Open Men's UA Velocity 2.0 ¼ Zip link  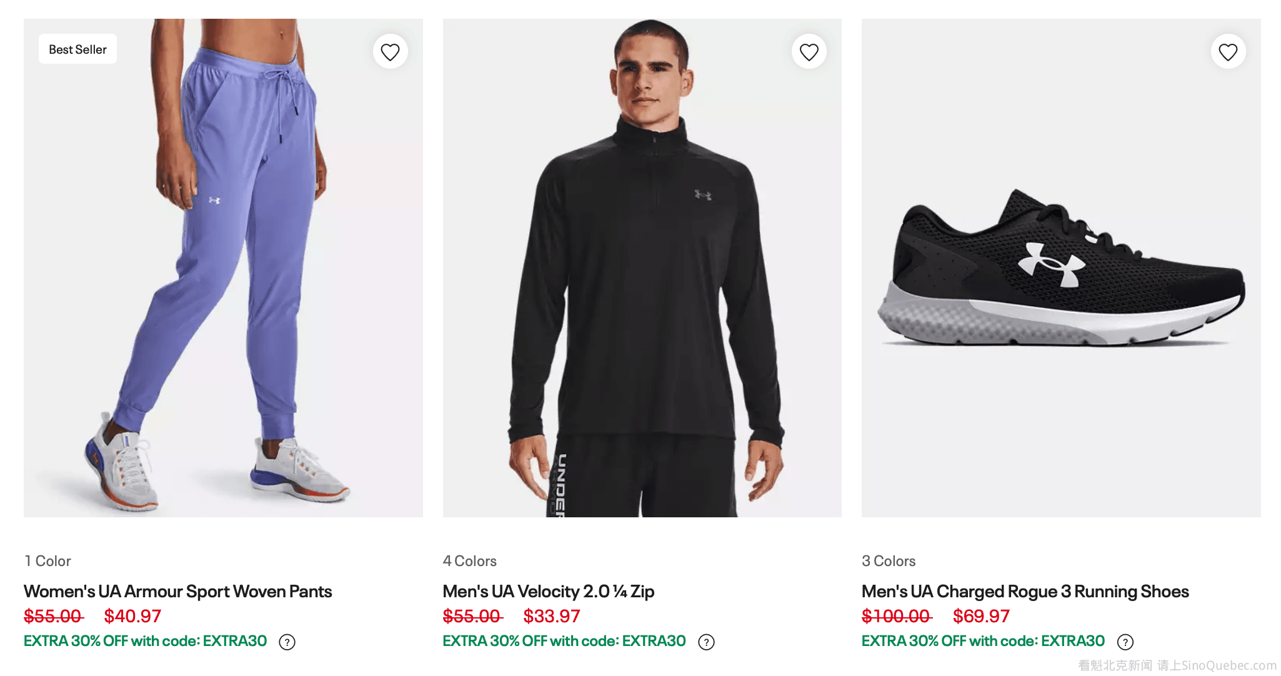click(x=548, y=591)
